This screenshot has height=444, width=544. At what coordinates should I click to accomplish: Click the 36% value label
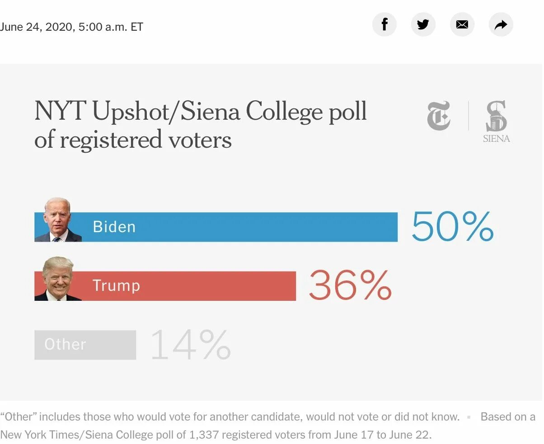[x=350, y=285]
